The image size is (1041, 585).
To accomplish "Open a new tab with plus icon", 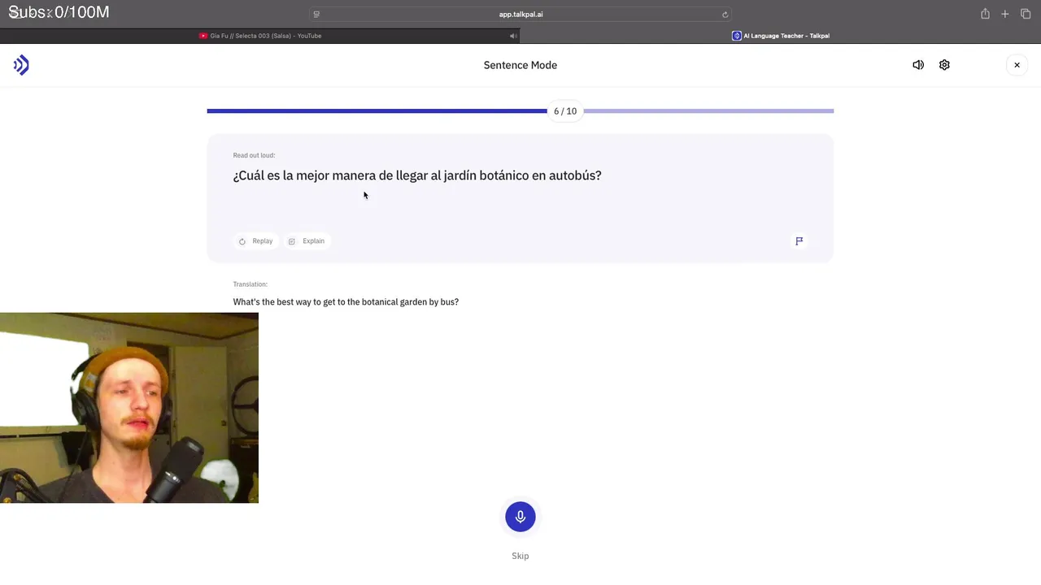I will pos(1005,14).
